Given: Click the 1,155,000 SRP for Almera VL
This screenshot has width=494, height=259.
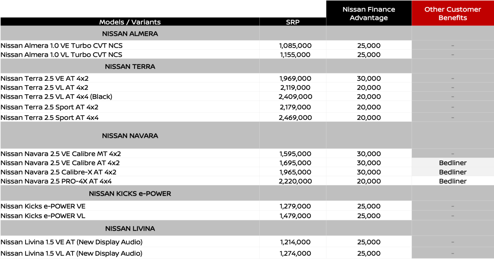Looking at the screenshot, I should click(x=295, y=54).
